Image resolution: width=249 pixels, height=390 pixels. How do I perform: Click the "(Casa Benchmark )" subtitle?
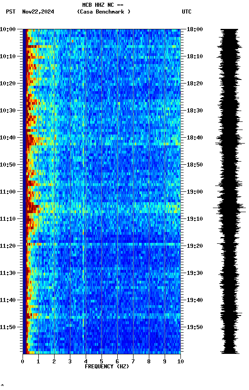coord(104,11)
